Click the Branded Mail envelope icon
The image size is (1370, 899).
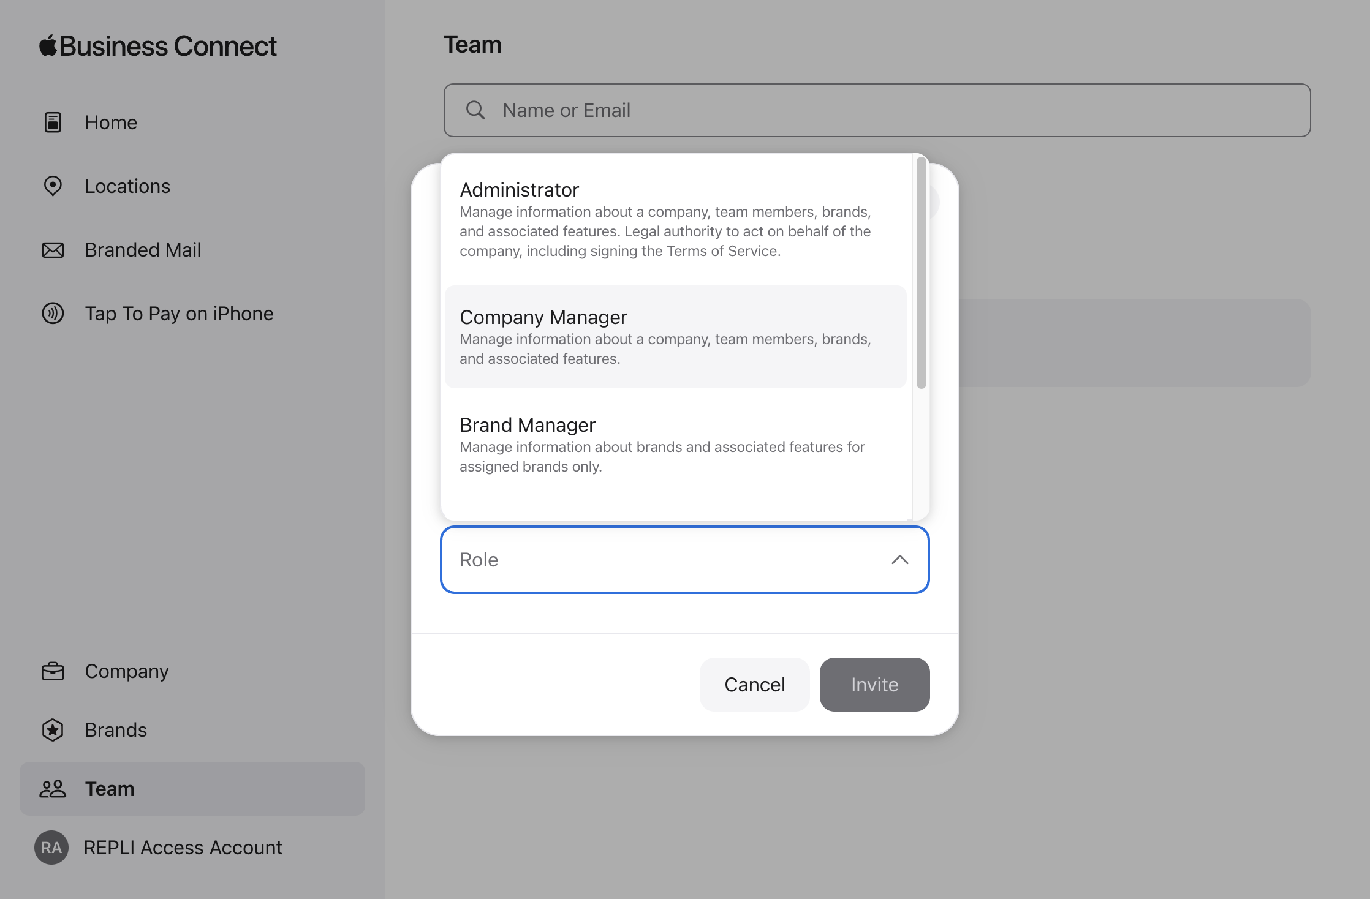(53, 250)
